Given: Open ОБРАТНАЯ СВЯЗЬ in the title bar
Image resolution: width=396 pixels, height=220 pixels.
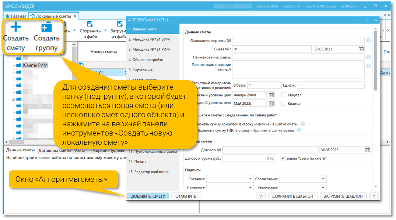Looking at the screenshot, I should 320,6.
